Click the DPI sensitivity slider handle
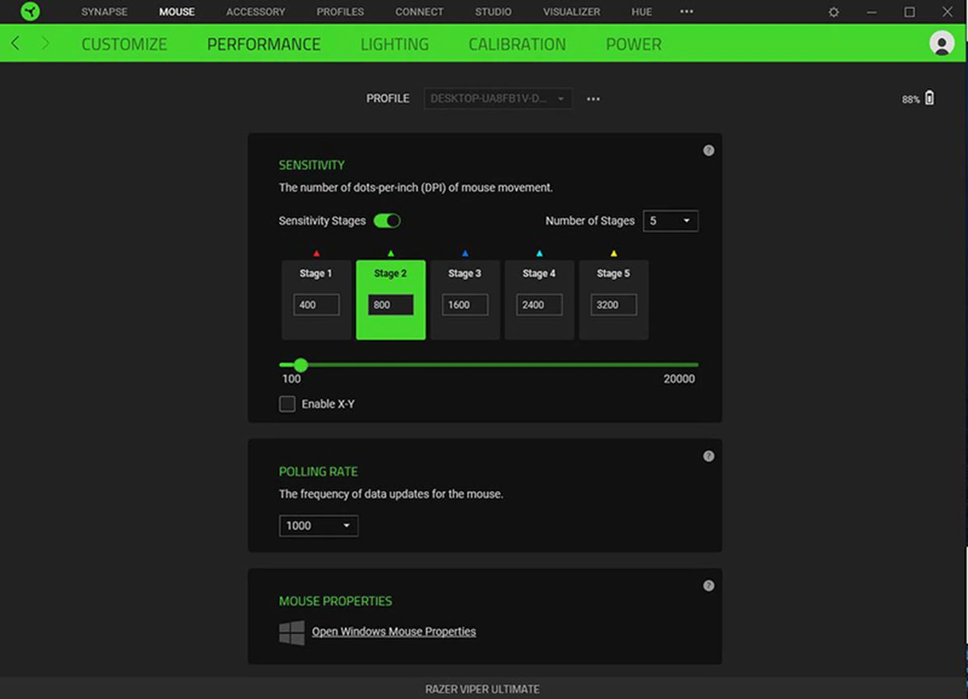This screenshot has height=699, width=968. click(301, 364)
